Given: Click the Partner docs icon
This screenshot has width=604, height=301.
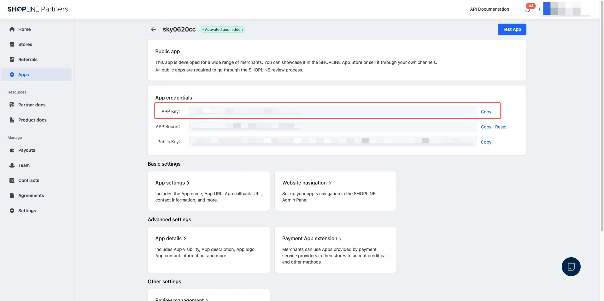Looking at the screenshot, I should [12, 105].
